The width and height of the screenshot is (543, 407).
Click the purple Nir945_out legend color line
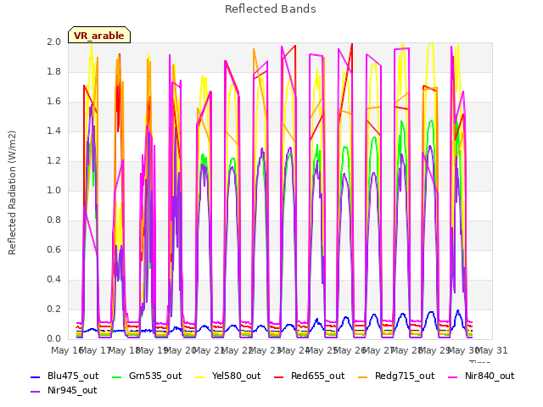coord(36,392)
